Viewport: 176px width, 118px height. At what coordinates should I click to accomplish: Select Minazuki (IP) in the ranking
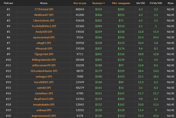click(44, 49)
